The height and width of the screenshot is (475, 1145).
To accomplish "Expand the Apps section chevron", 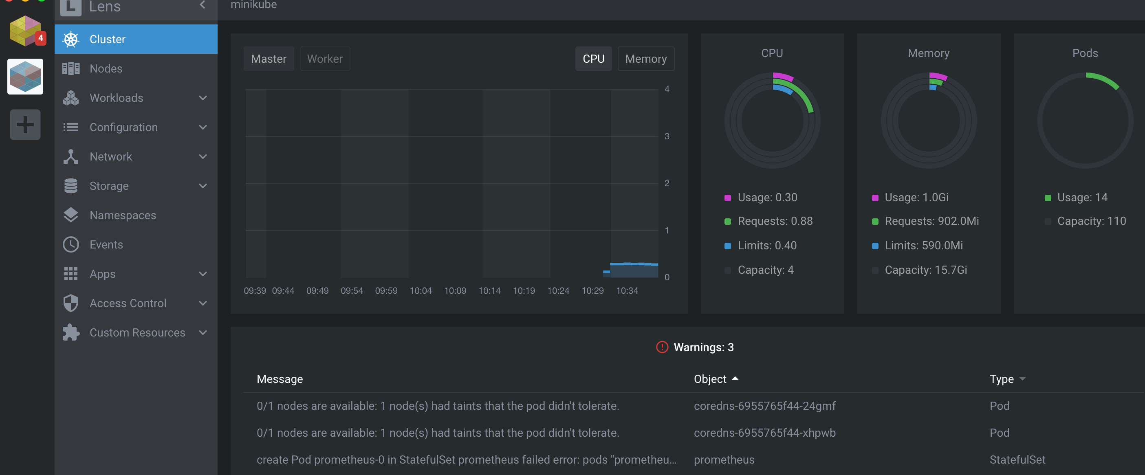I will pos(203,274).
